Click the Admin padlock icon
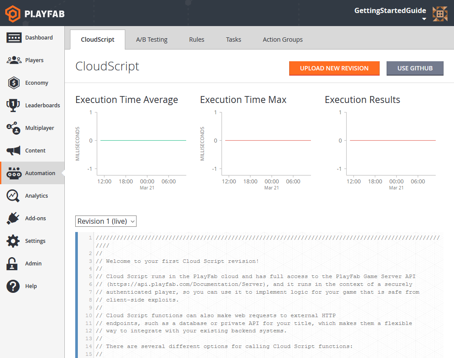 [13, 264]
